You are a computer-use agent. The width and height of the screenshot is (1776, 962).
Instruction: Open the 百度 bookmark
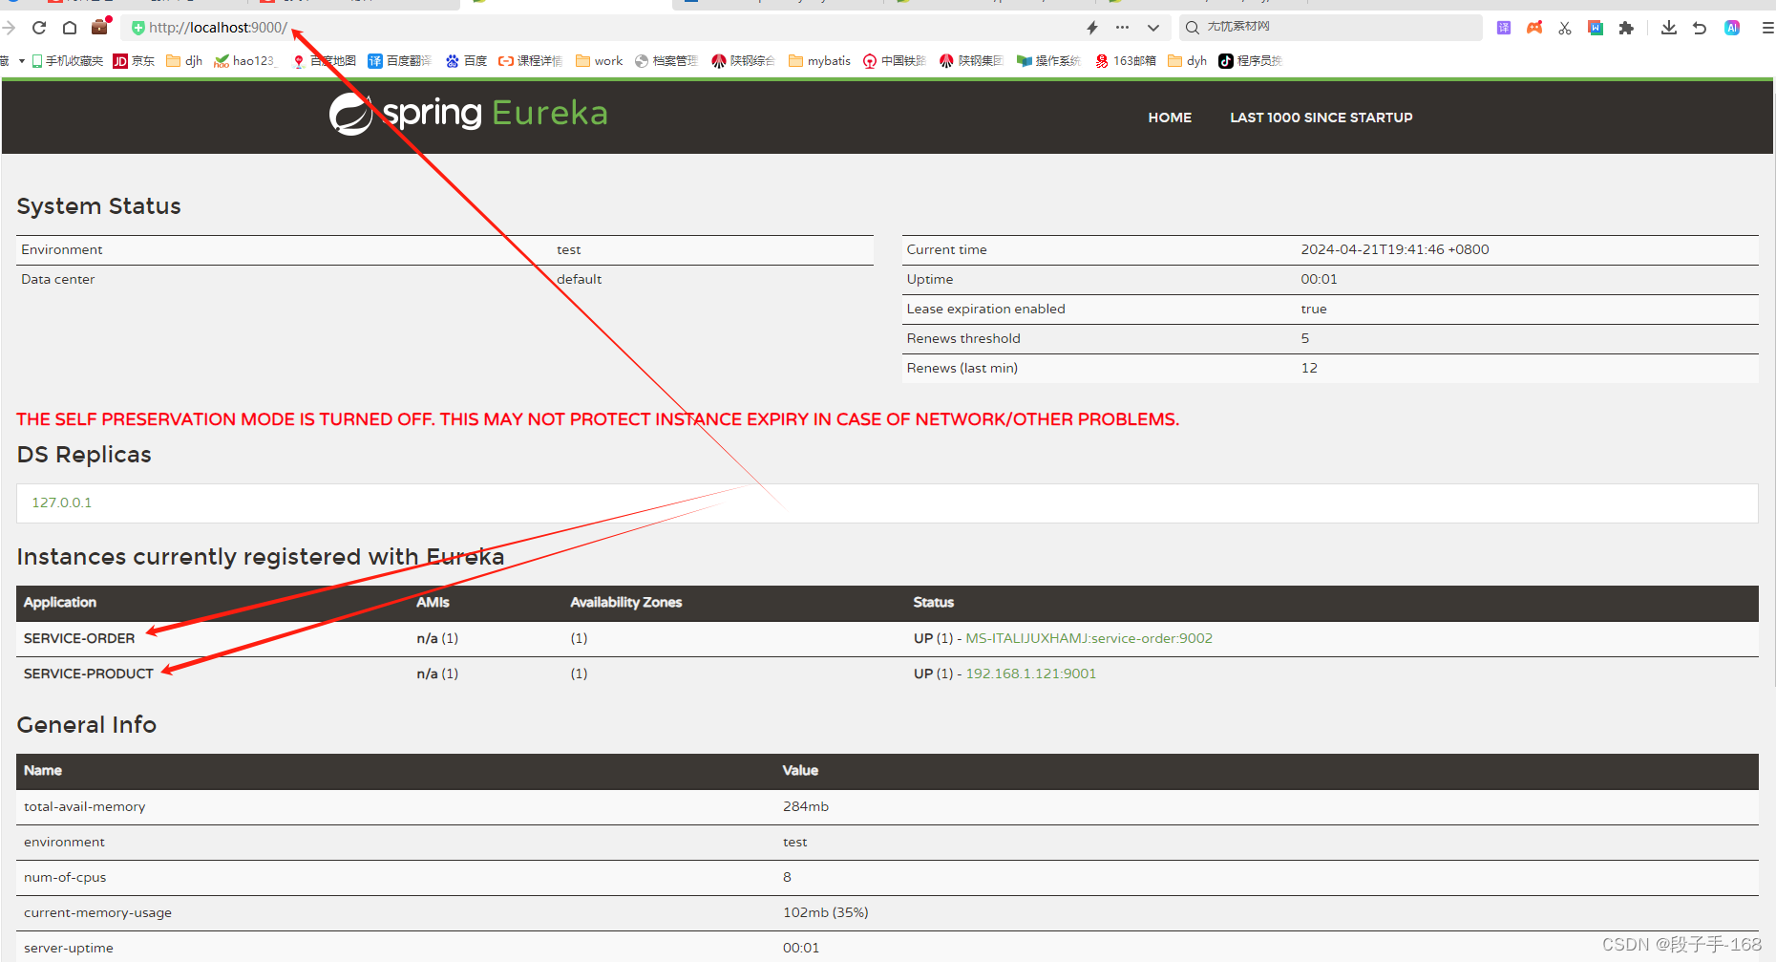(466, 60)
